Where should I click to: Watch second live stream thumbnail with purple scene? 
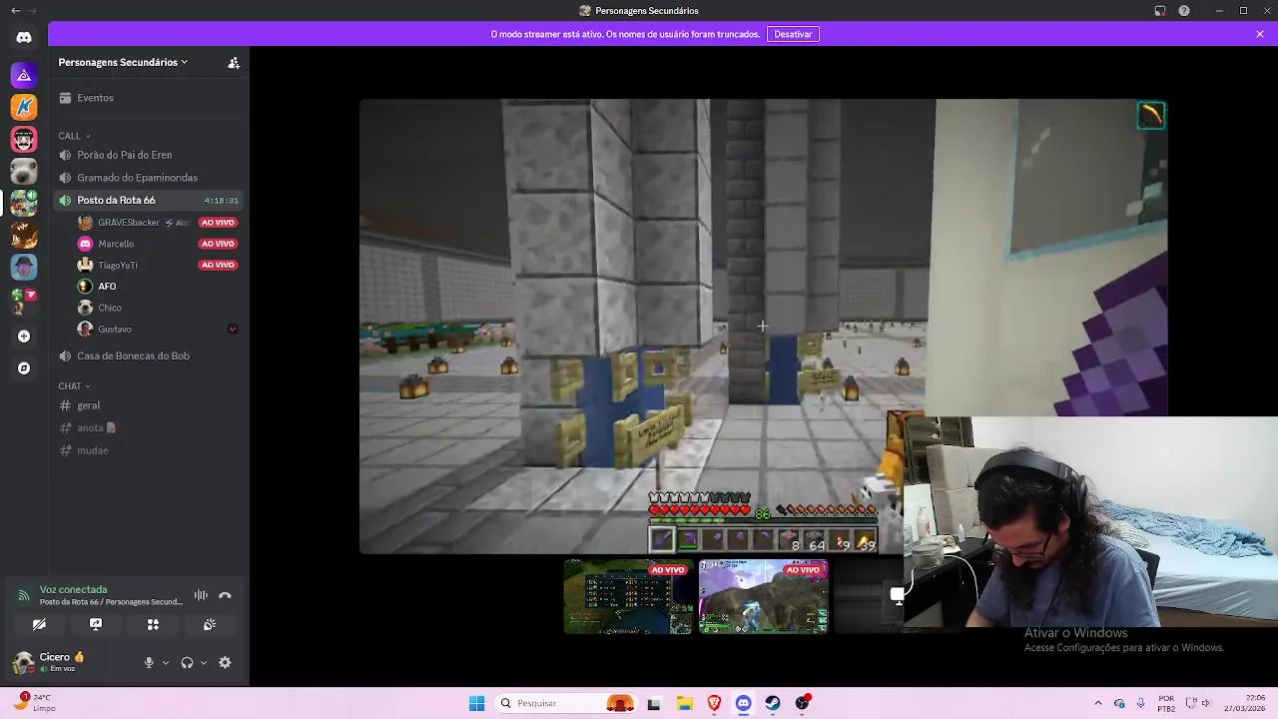tap(763, 597)
